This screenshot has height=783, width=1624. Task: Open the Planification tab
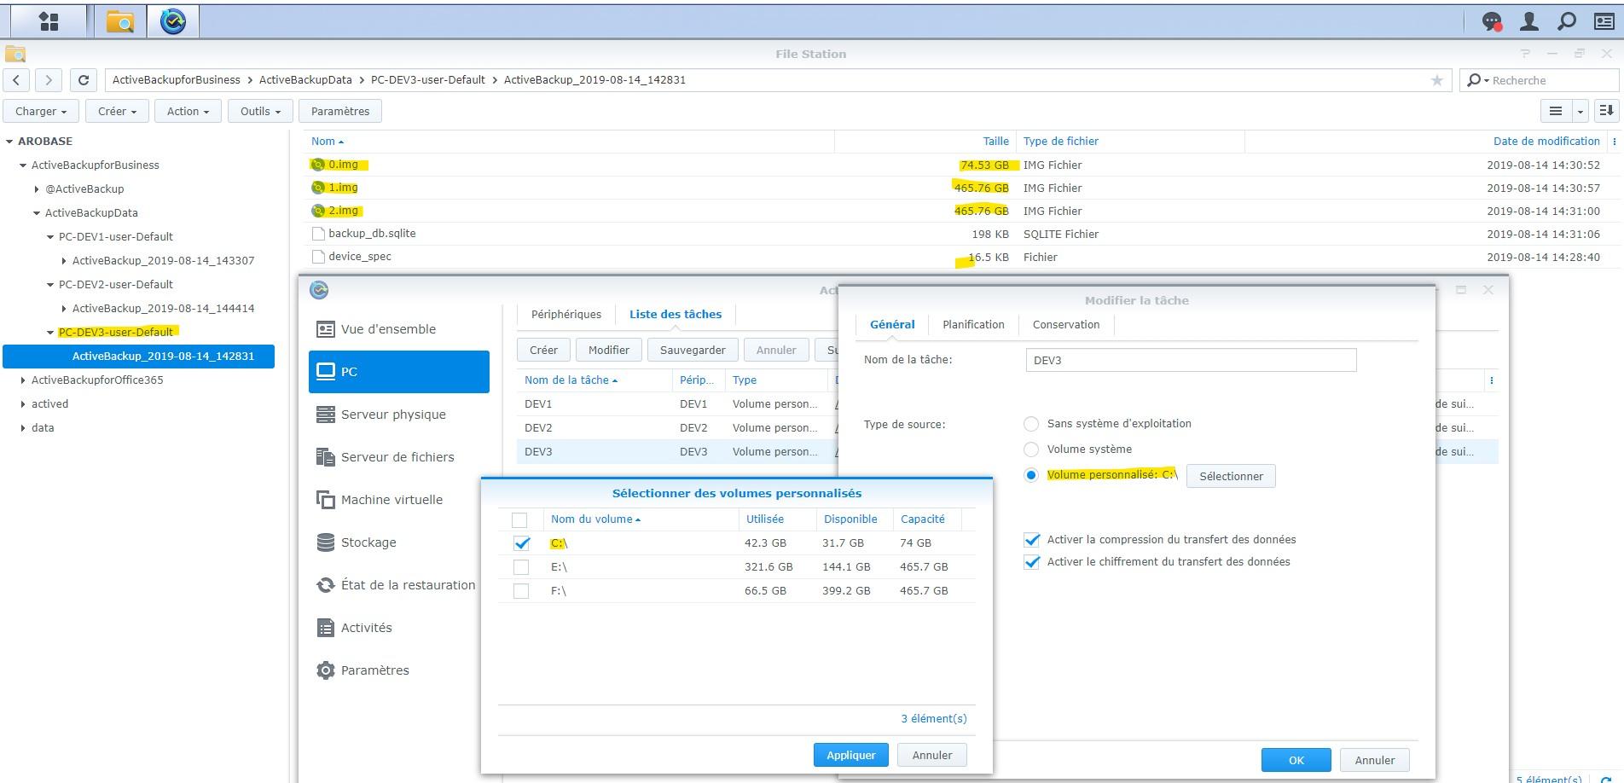pyautogui.click(x=973, y=324)
